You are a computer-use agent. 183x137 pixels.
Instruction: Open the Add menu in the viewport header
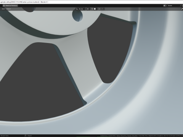pyautogui.click(x=3, y=9)
